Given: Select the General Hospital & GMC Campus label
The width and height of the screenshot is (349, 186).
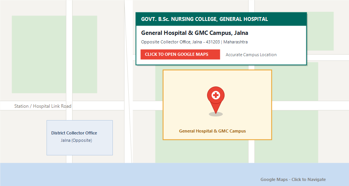Looking at the screenshot, I should click(x=213, y=131).
